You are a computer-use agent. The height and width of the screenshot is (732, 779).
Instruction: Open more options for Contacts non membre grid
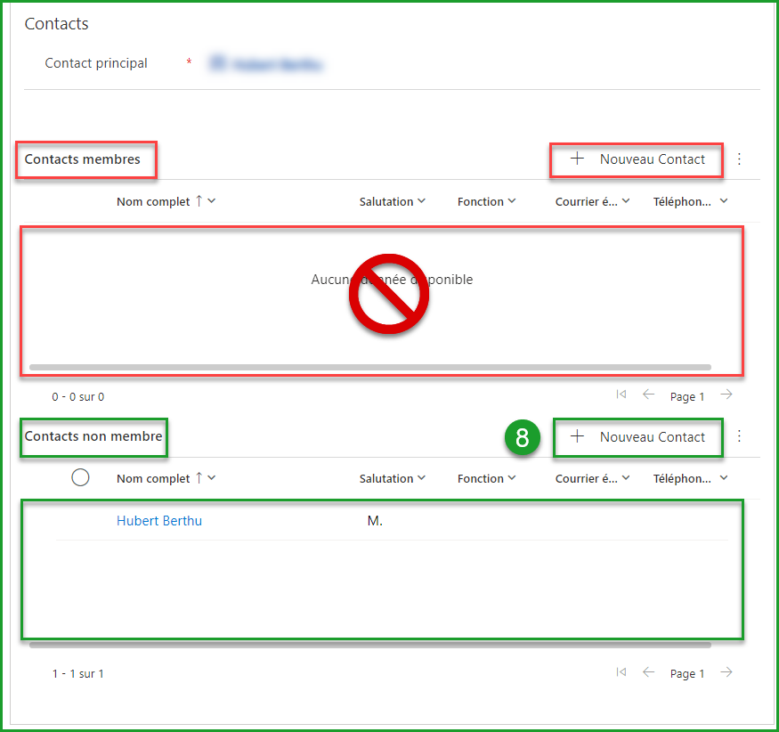click(x=739, y=436)
